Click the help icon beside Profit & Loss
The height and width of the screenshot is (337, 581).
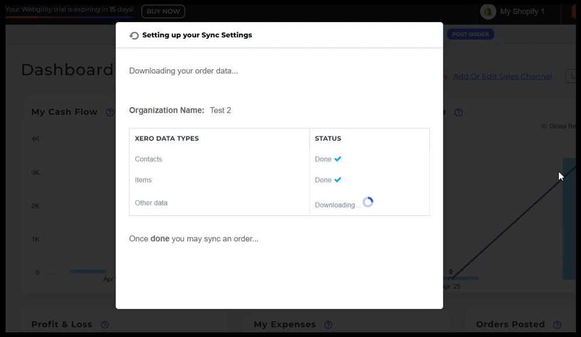tap(105, 324)
